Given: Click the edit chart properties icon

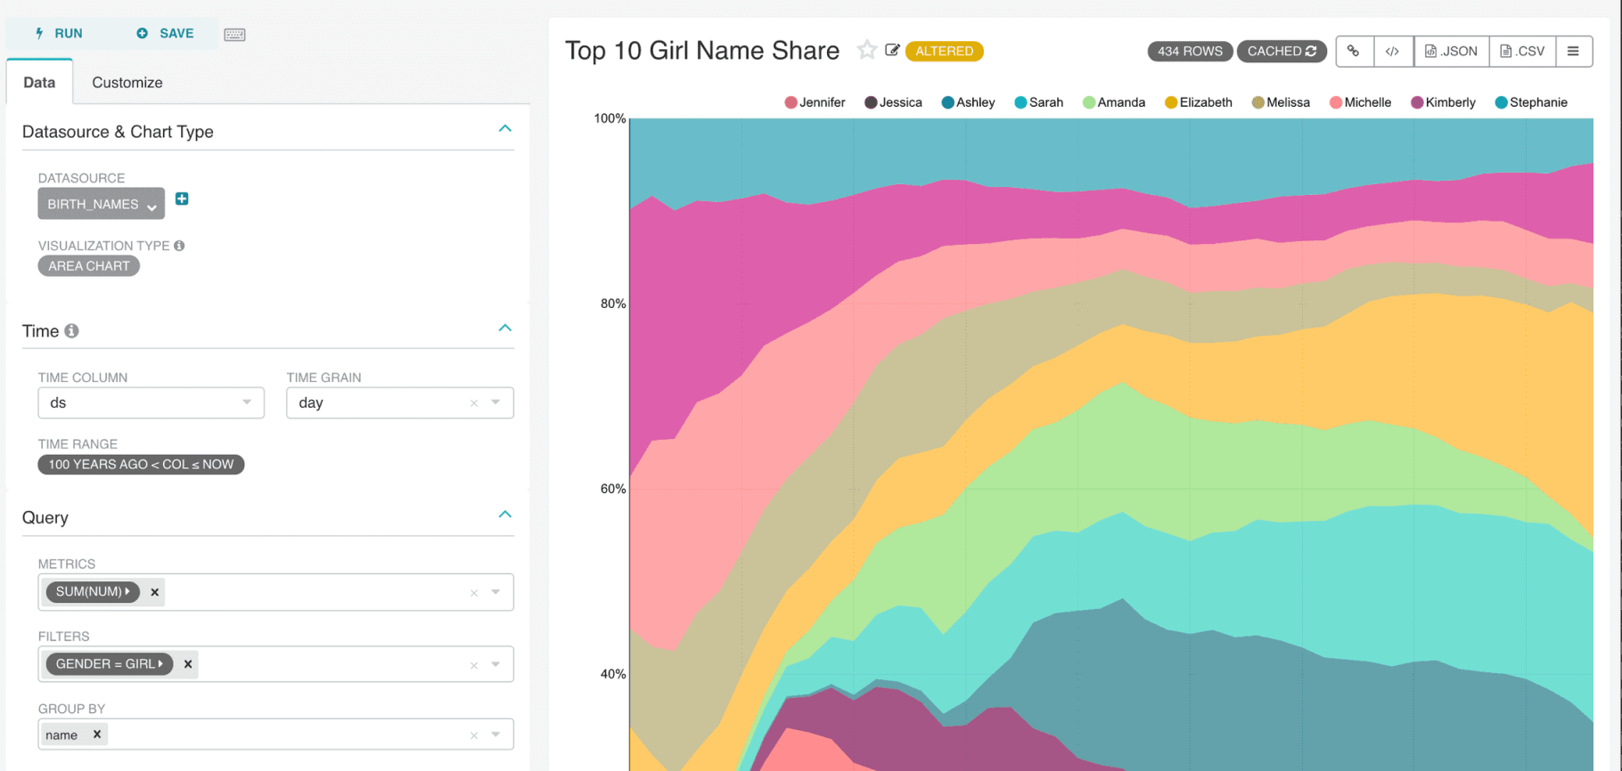Looking at the screenshot, I should tap(892, 51).
